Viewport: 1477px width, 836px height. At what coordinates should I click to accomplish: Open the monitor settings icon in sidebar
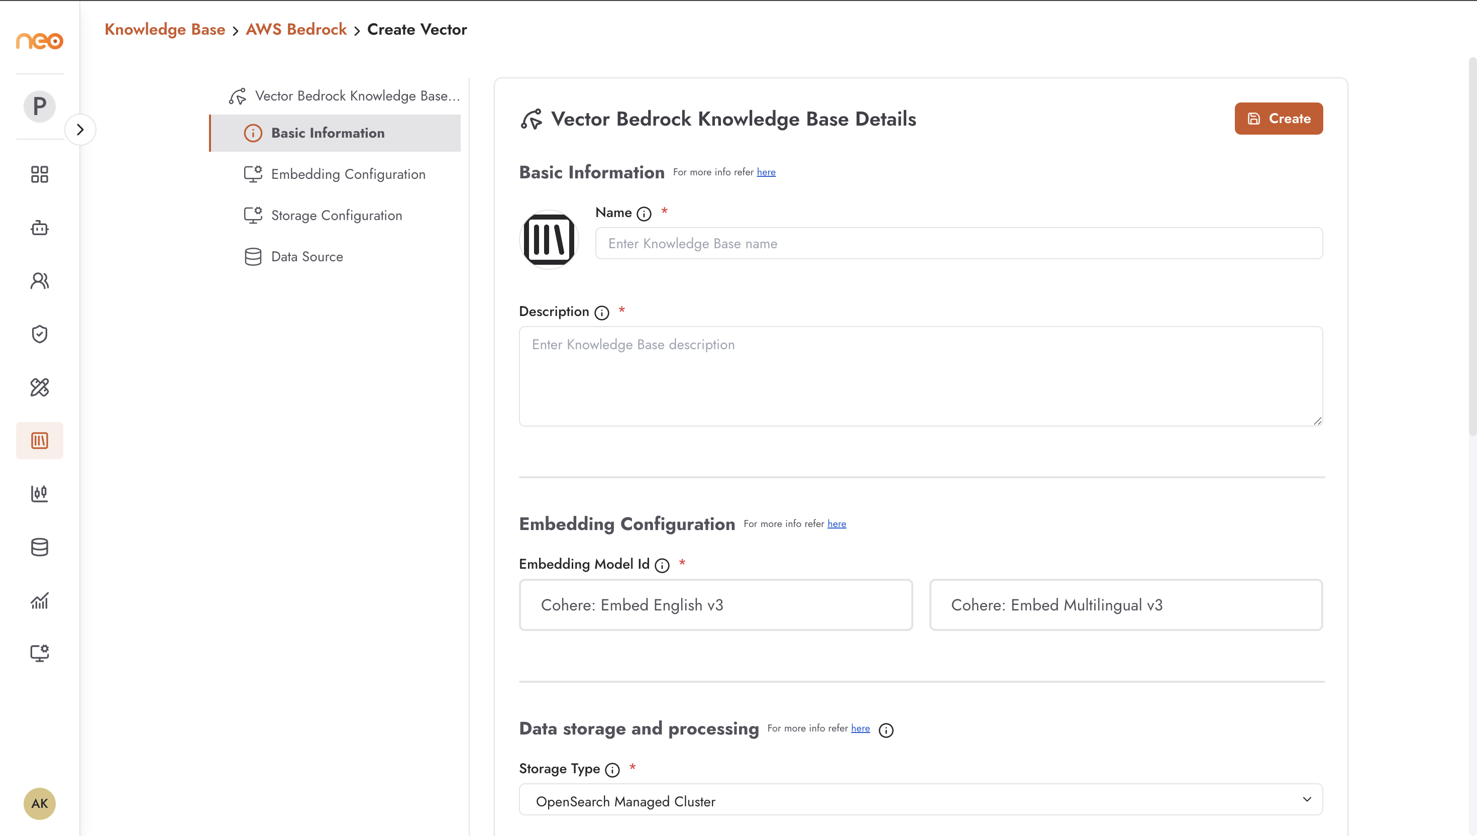click(x=40, y=654)
